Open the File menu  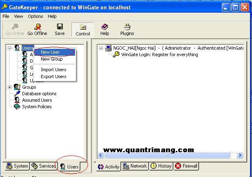click(6, 16)
